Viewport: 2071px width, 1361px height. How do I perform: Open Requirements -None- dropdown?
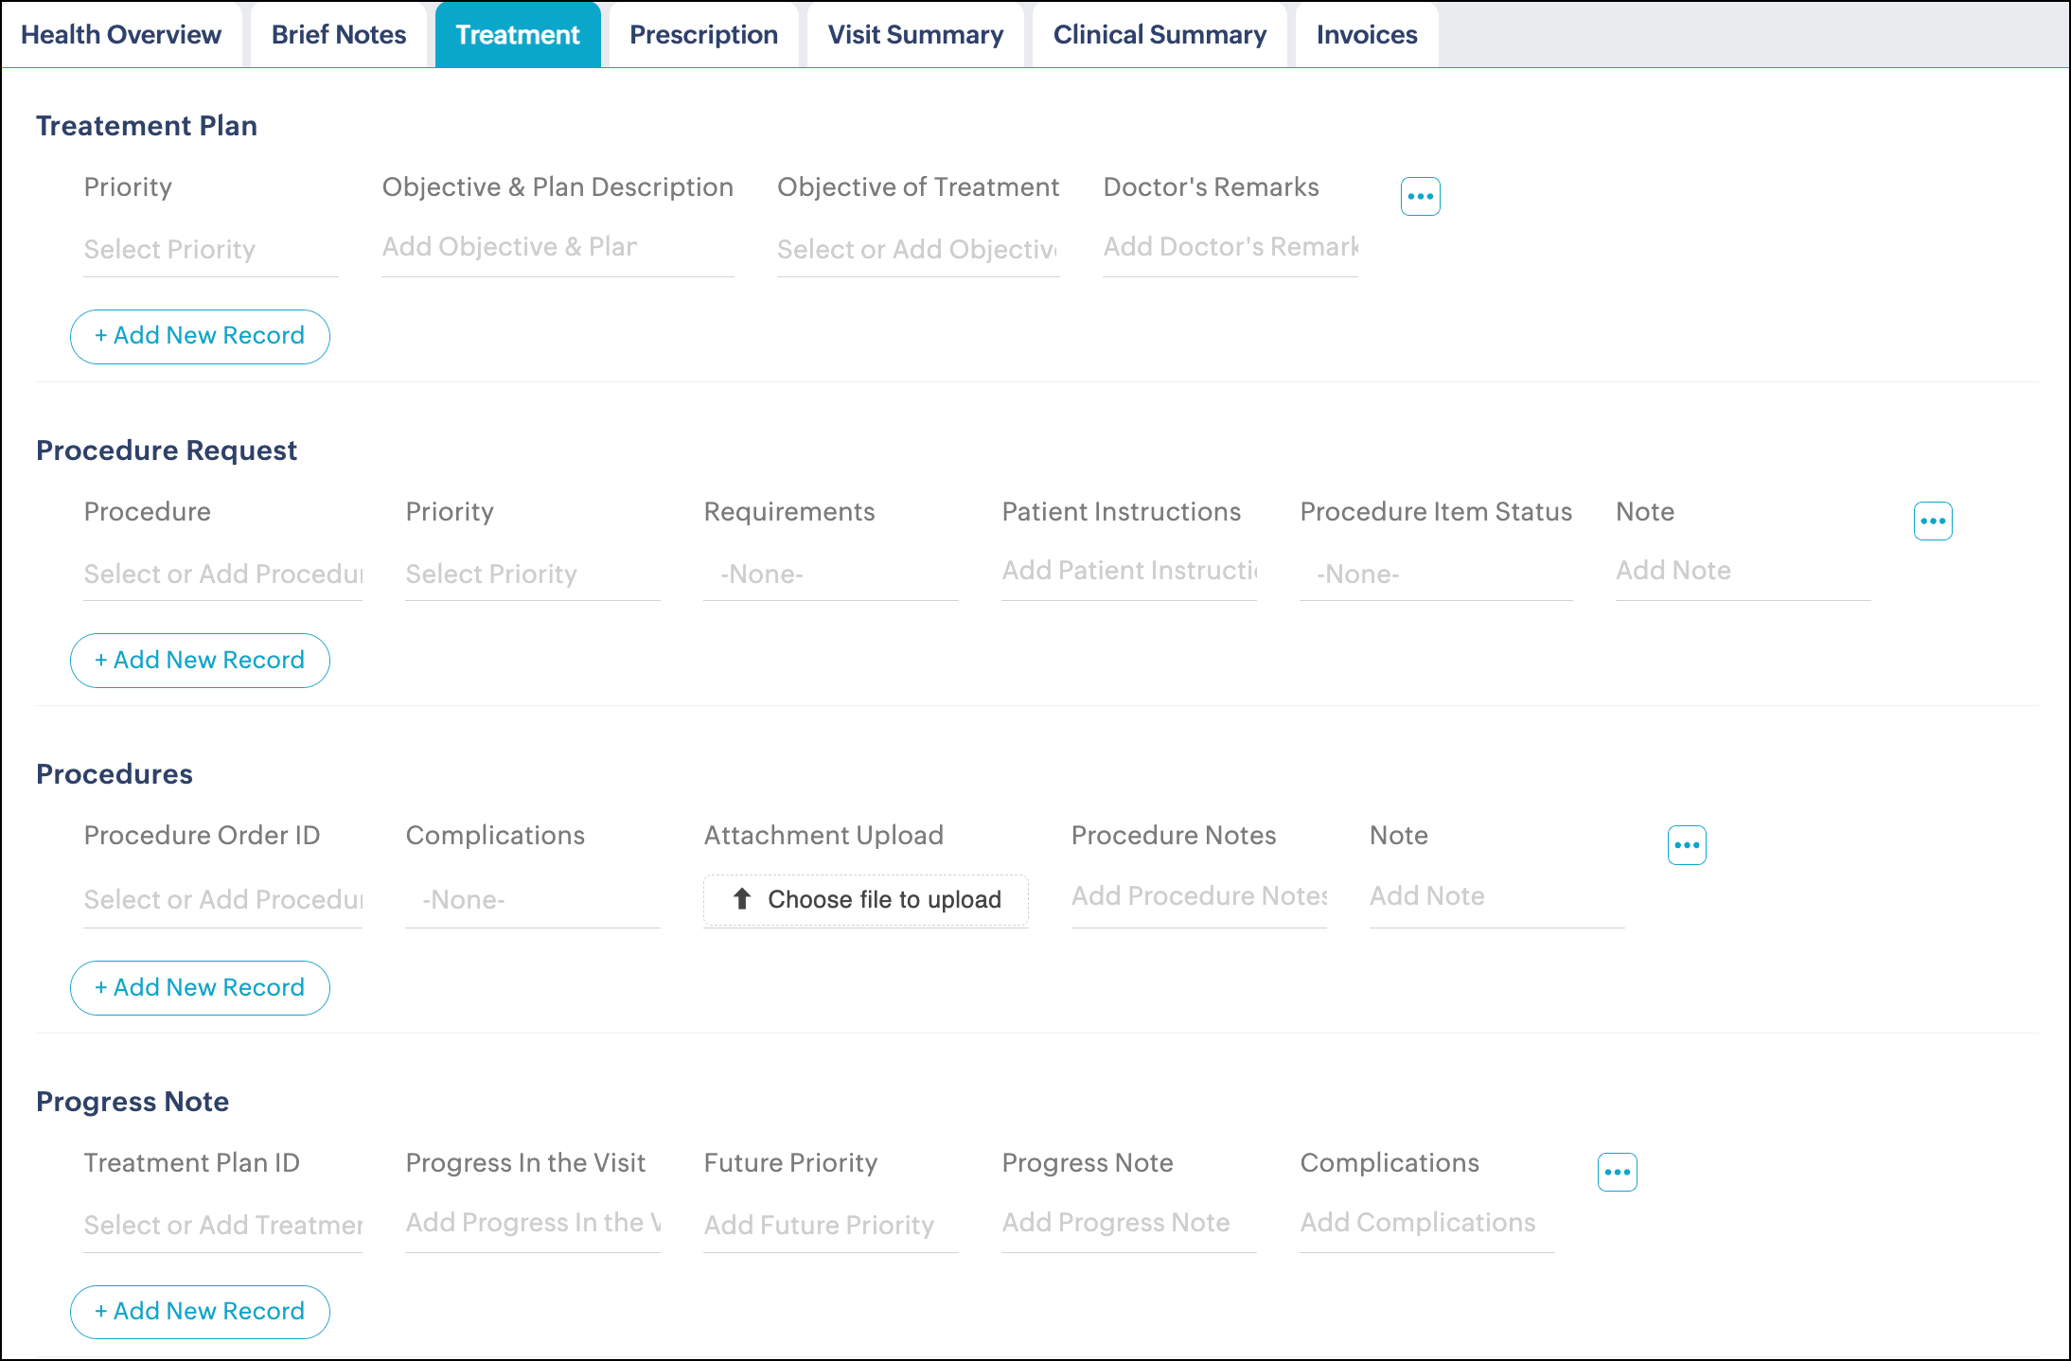tap(829, 574)
